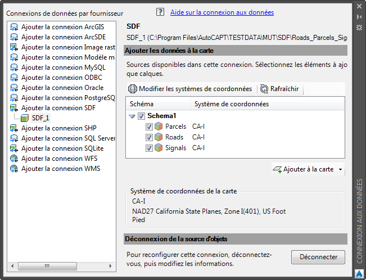This screenshot has width=366, height=280.
Task: Uncheck the Signals checkbox
Action: coord(149,148)
